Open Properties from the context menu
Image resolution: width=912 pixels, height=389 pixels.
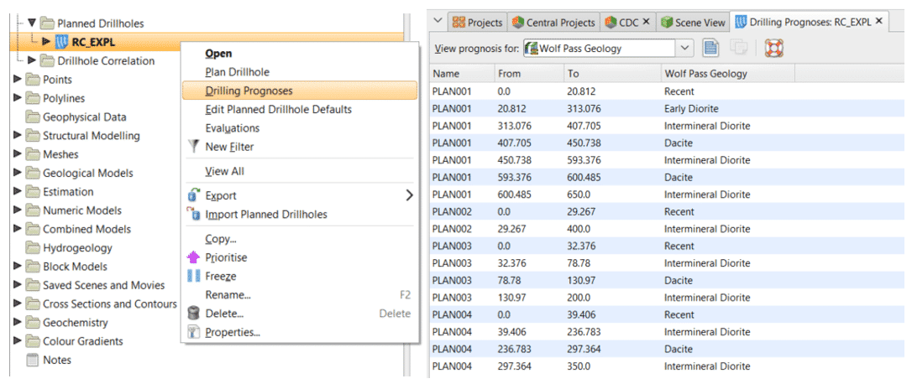pos(232,332)
